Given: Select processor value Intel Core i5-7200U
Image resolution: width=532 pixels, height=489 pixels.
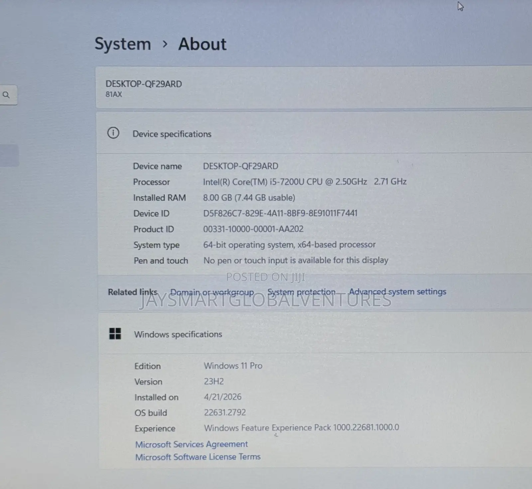Looking at the screenshot, I should pyautogui.click(x=305, y=182).
